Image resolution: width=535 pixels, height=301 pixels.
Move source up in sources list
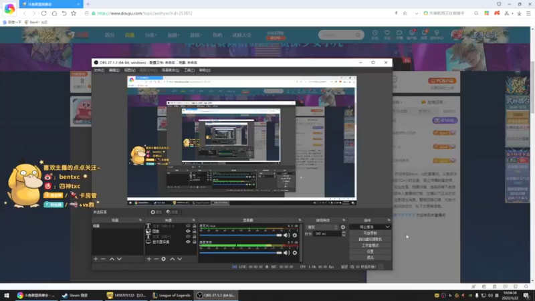pos(173,259)
